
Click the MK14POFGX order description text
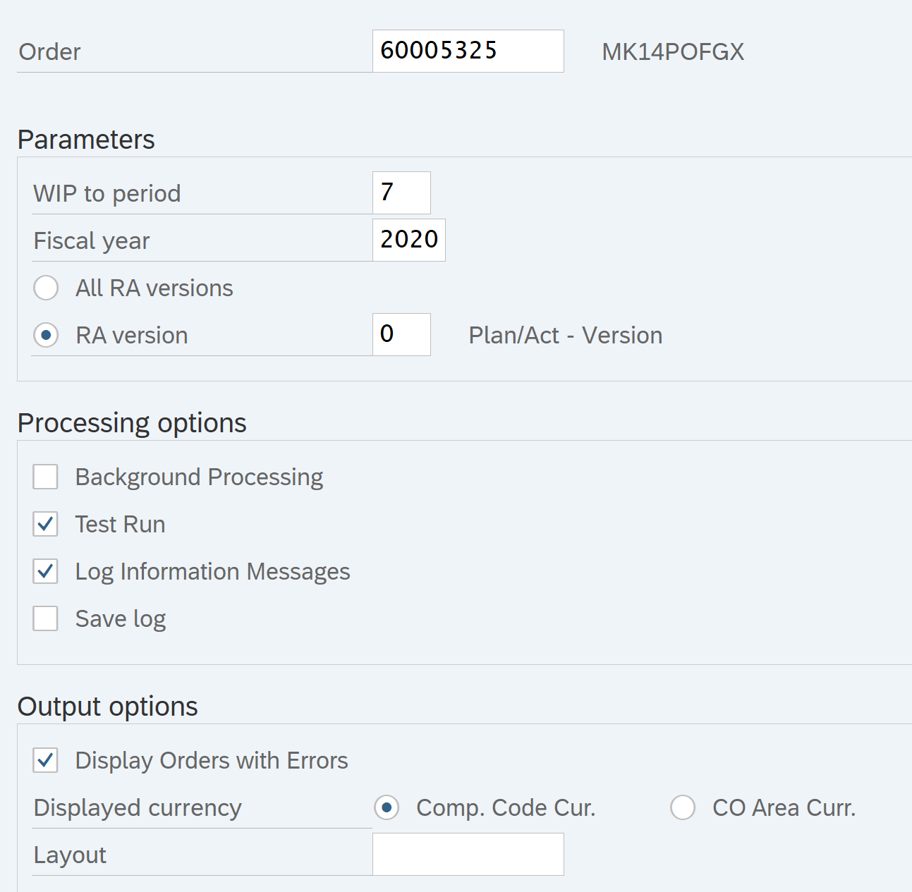click(x=673, y=51)
